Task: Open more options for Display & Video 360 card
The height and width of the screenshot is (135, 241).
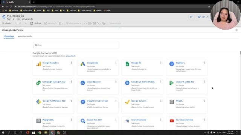Action: click(204, 82)
